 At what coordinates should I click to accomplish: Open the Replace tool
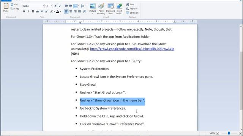[x=132, y=9]
